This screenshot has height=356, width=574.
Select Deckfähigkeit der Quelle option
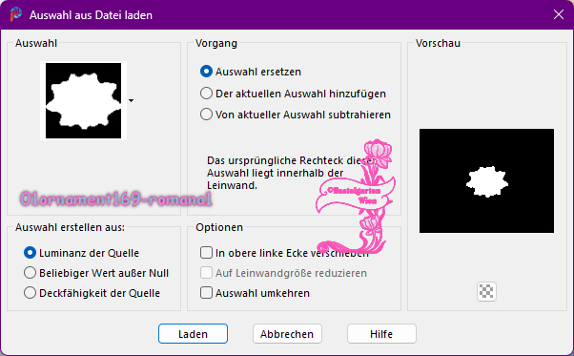(30, 293)
